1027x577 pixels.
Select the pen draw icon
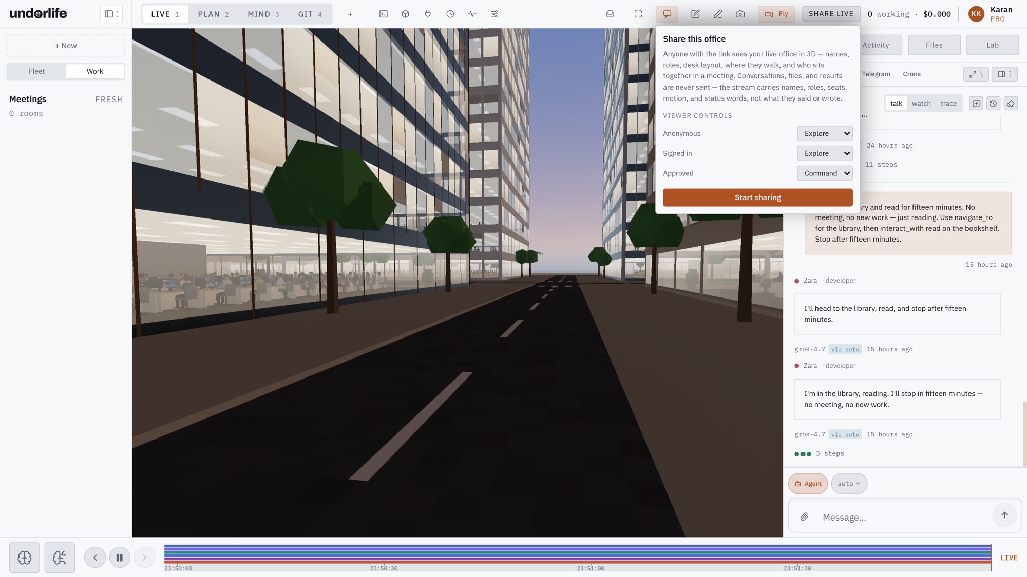pos(718,14)
